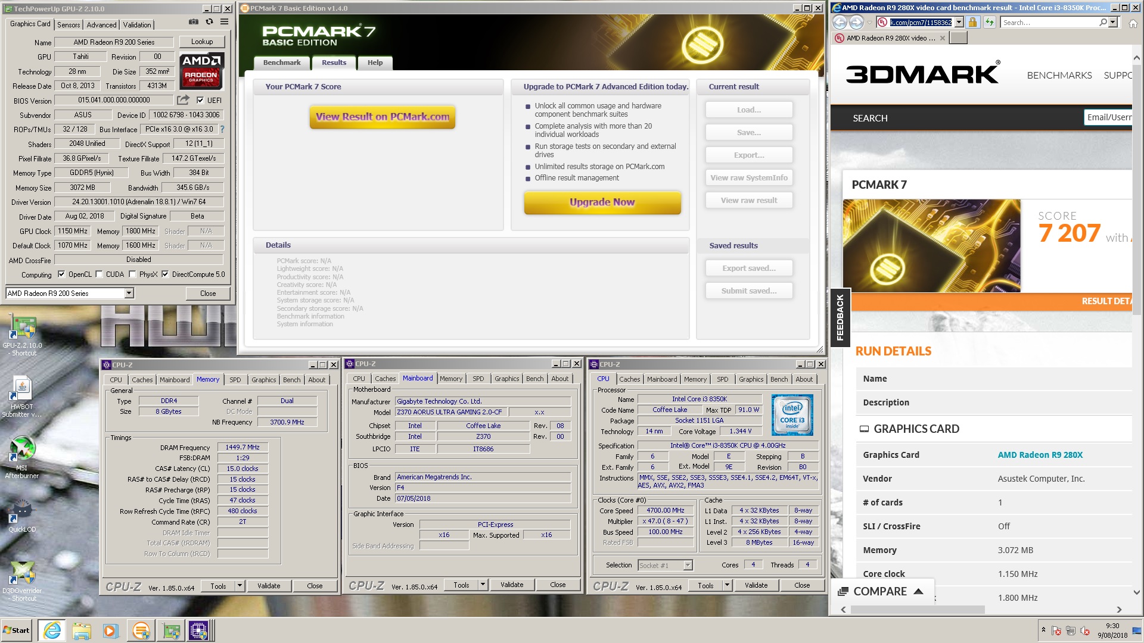Click View Result on PCMark.com button
Screen dimensions: 1144x643
(383, 117)
